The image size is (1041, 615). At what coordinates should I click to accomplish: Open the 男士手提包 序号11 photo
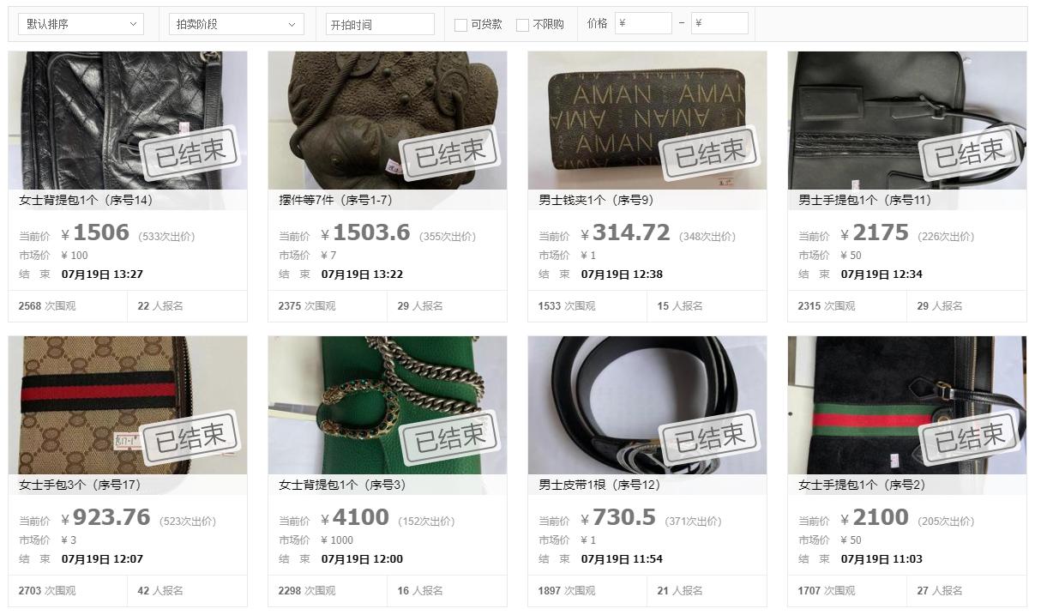[x=907, y=120]
